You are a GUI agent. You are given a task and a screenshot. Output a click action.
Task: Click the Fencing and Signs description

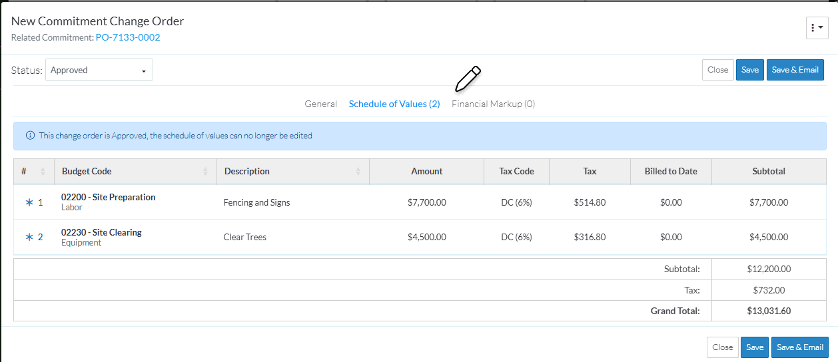click(257, 202)
